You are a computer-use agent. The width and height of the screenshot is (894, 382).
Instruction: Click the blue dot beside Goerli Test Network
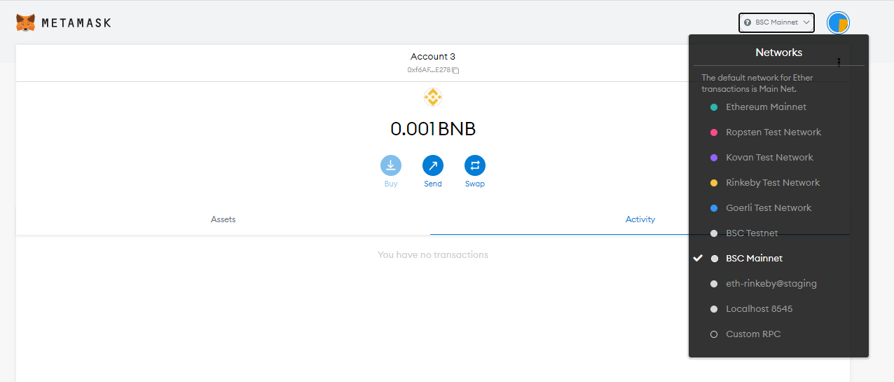tap(714, 208)
